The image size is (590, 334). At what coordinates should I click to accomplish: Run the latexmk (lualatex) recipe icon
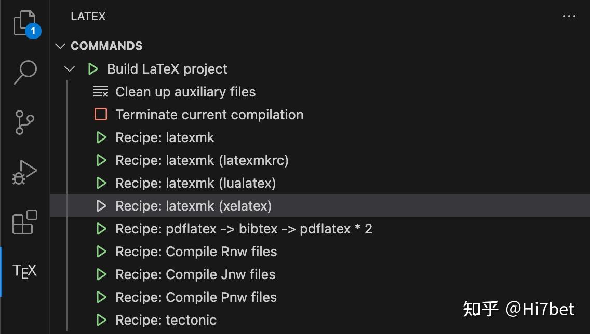(101, 183)
